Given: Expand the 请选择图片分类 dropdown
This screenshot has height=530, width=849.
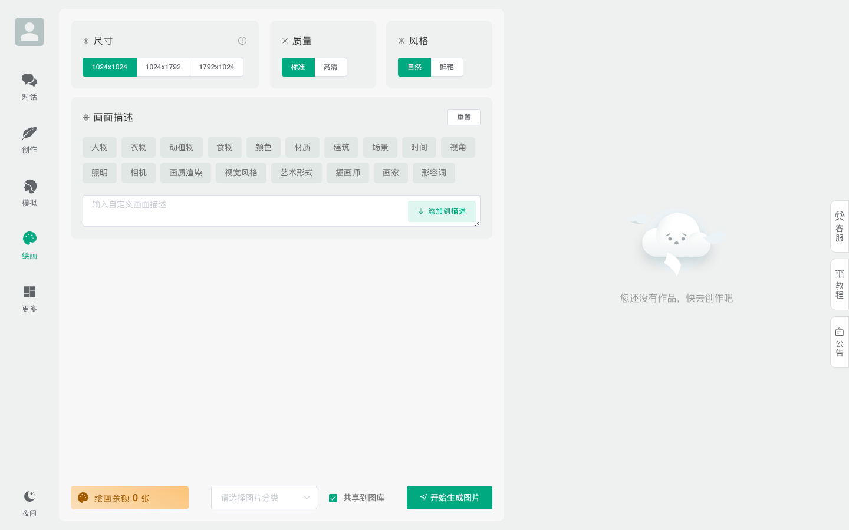Looking at the screenshot, I should pos(264,498).
